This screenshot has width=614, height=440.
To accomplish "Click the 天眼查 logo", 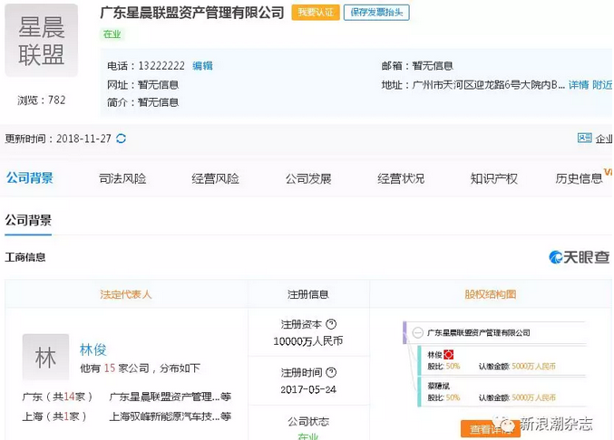I will pyautogui.click(x=580, y=257).
